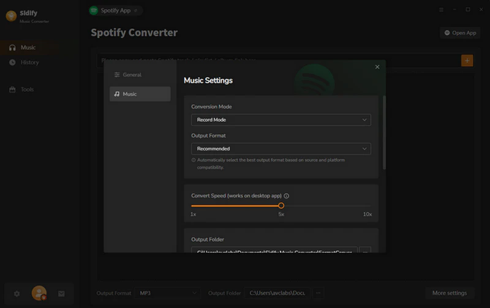Click the 10x speed label
490x308 pixels.
click(x=367, y=214)
